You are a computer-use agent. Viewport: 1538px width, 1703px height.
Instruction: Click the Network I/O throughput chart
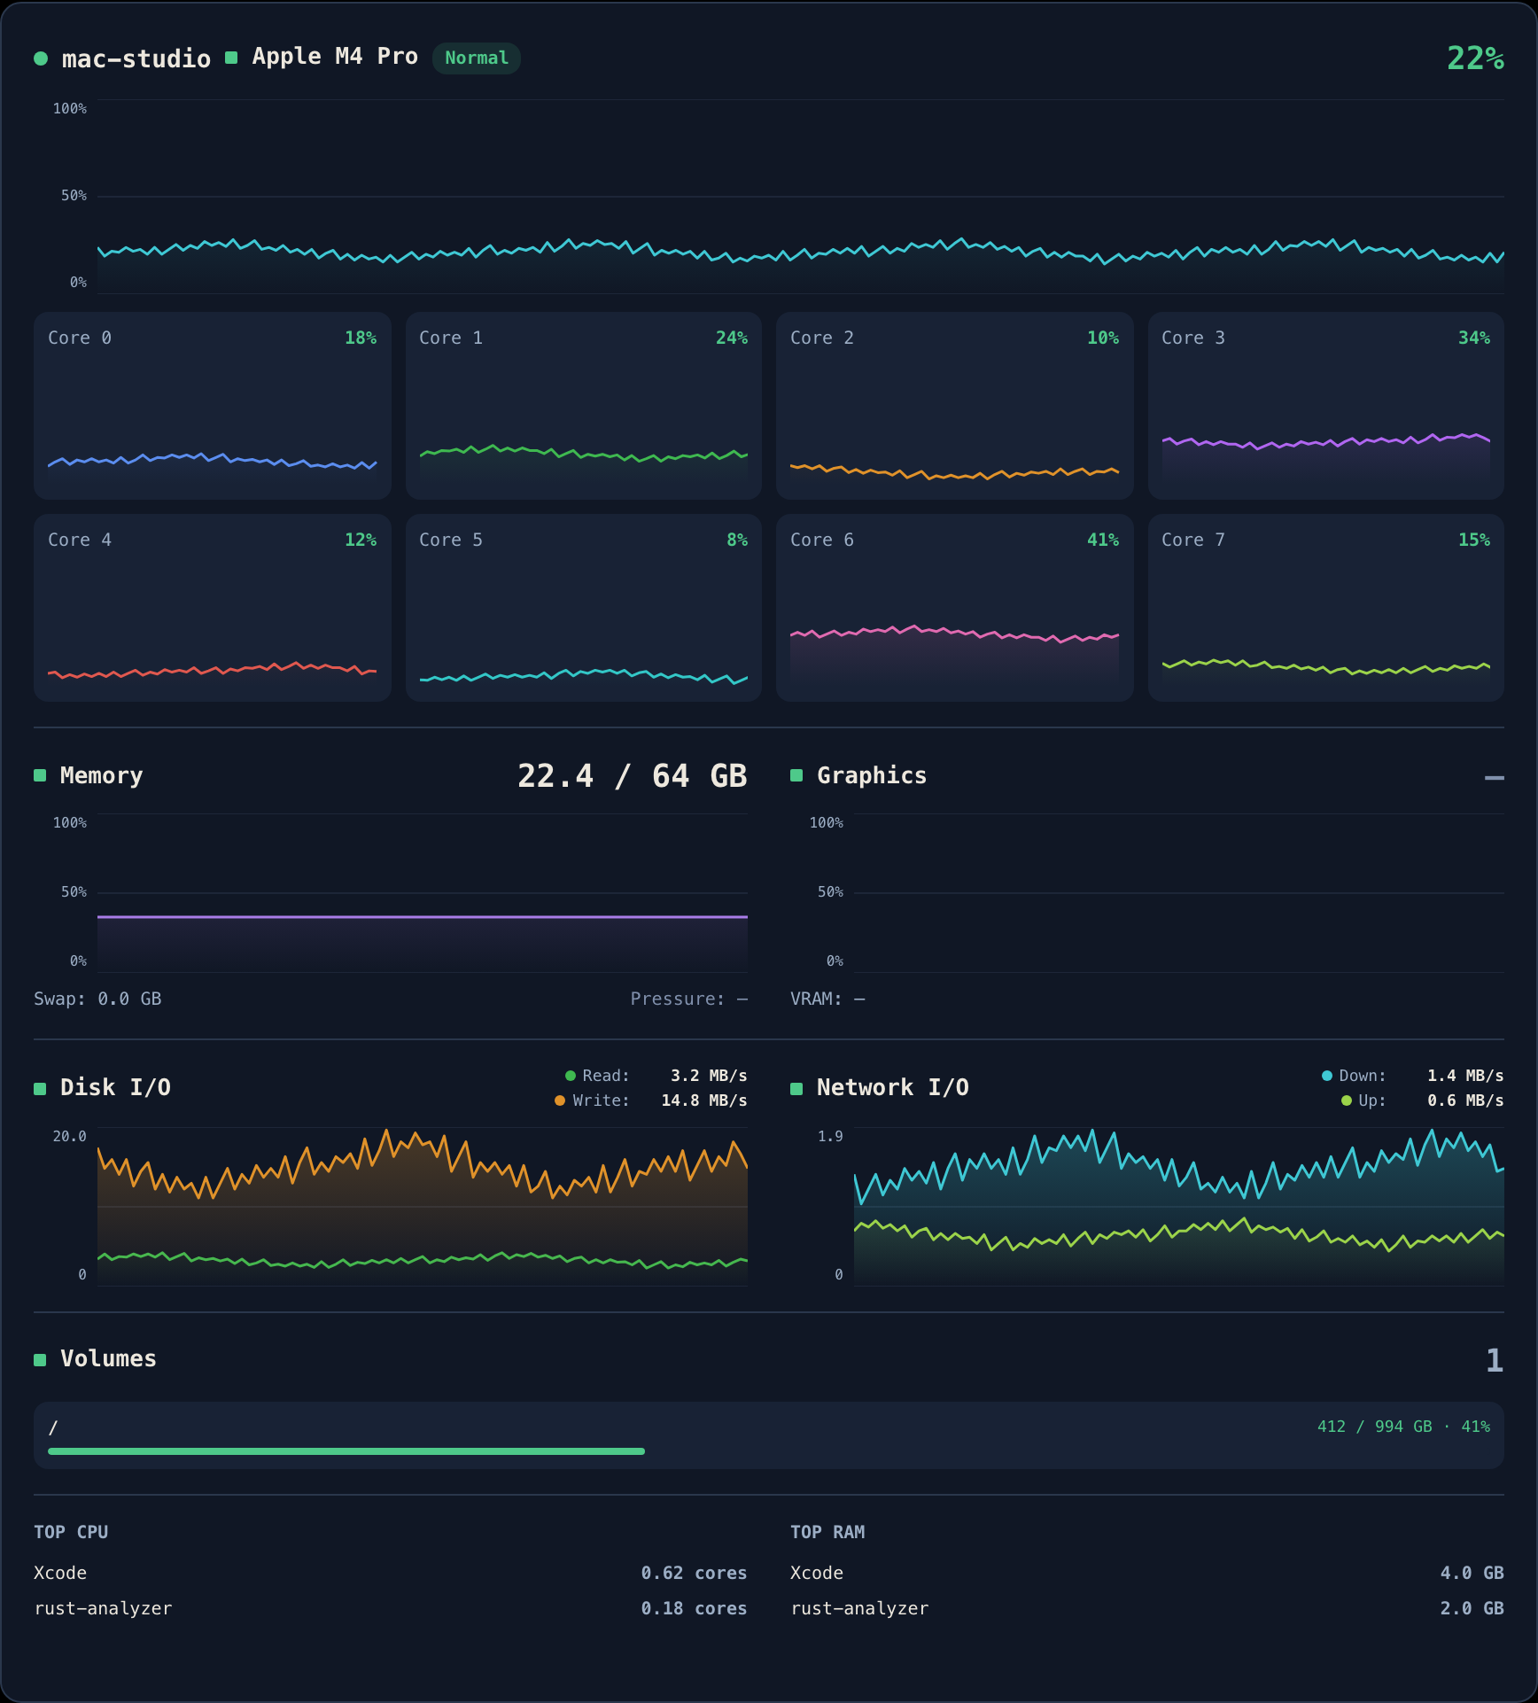coord(1179,1207)
